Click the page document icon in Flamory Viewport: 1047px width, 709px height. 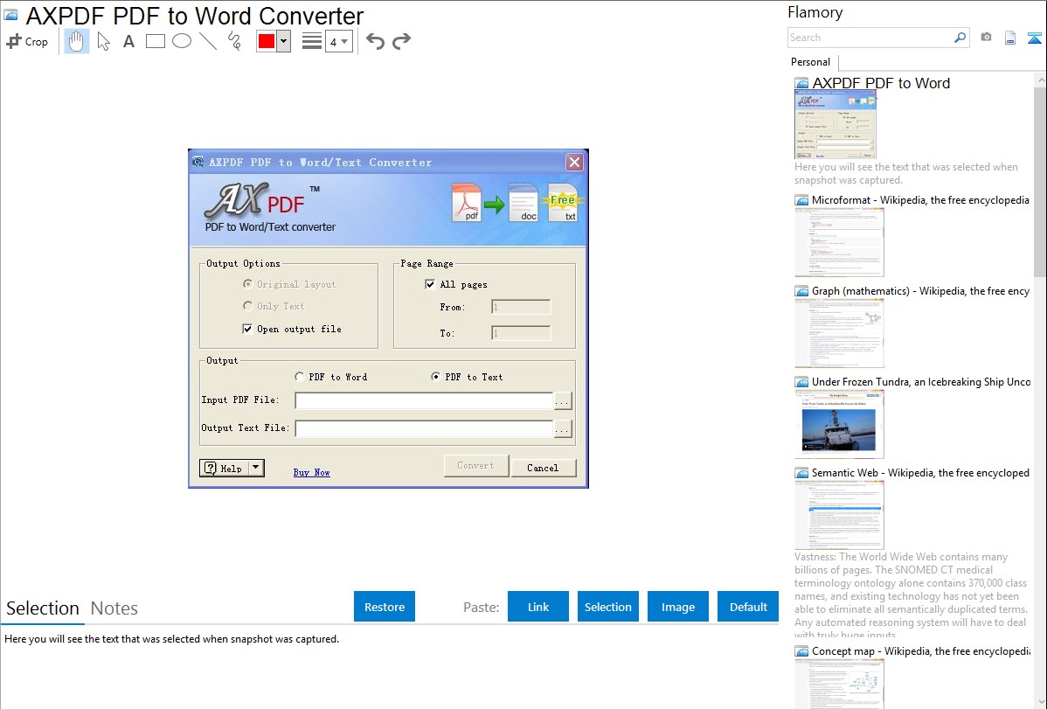coord(1010,38)
